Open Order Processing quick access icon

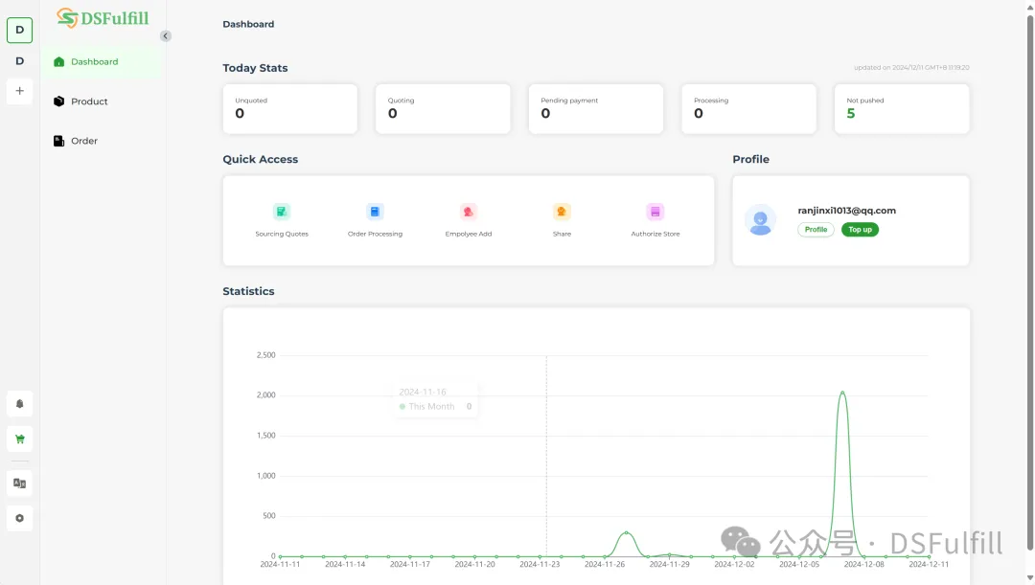click(x=375, y=212)
